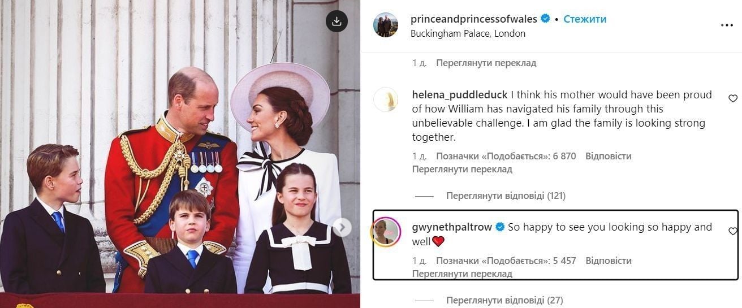Viewport: 742px width, 308px height.
Task: Reply to gwynethpaltrow's comment via Відповісти
Action: 609,261
